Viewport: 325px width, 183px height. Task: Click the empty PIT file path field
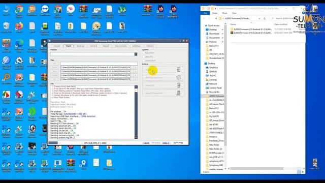99,64
